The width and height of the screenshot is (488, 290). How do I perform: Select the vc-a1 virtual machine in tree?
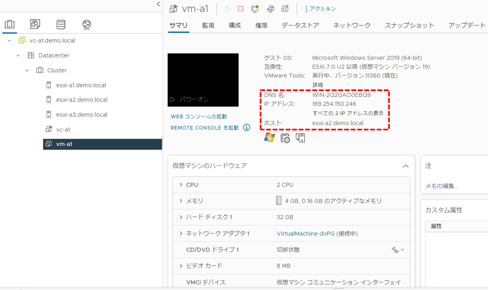pos(63,129)
